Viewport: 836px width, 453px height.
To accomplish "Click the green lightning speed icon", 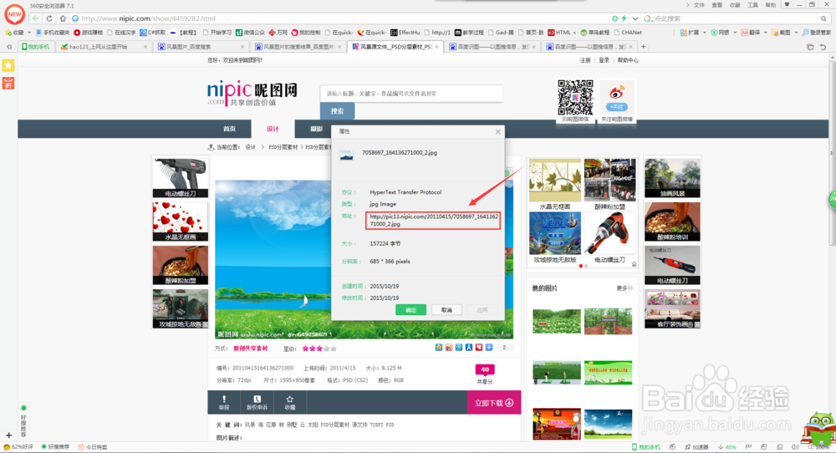I will [x=624, y=18].
